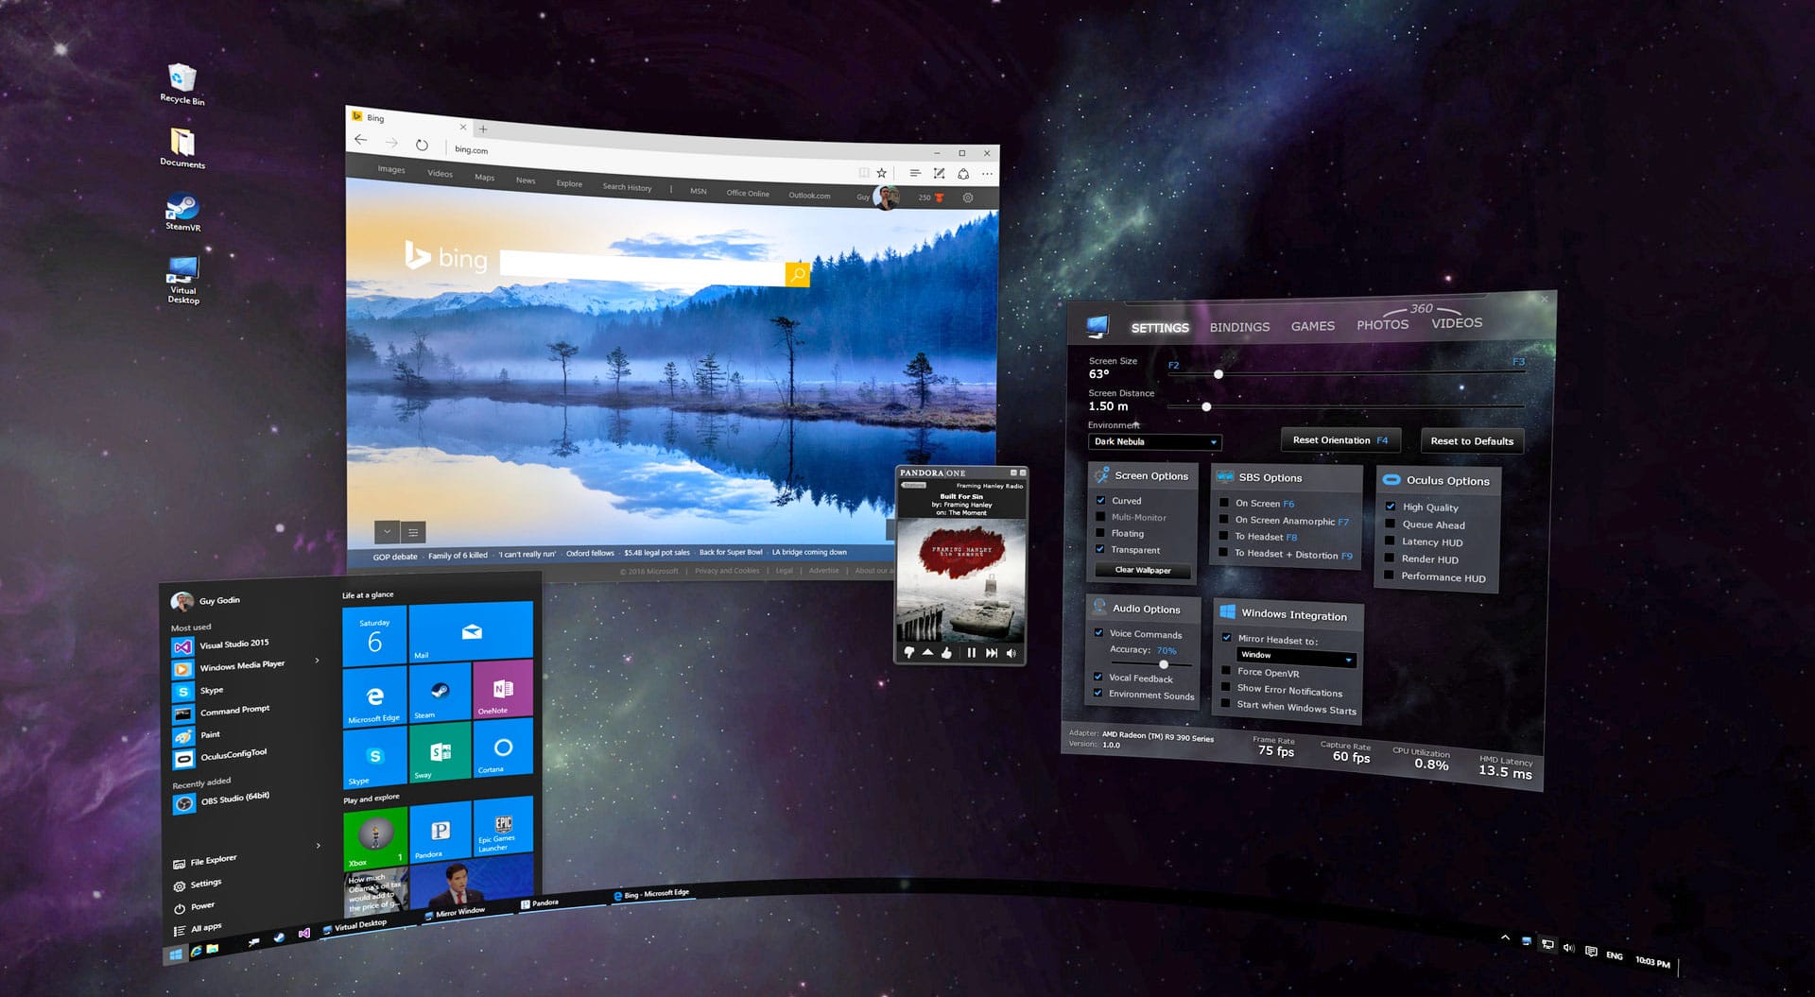Open Maps in the Bing navigation bar
This screenshot has height=997, width=1815.
(484, 177)
